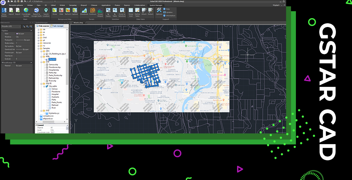Switch to the Wstaw ribbon tab
This screenshot has width=352, height=180.
click(x=30, y=5)
